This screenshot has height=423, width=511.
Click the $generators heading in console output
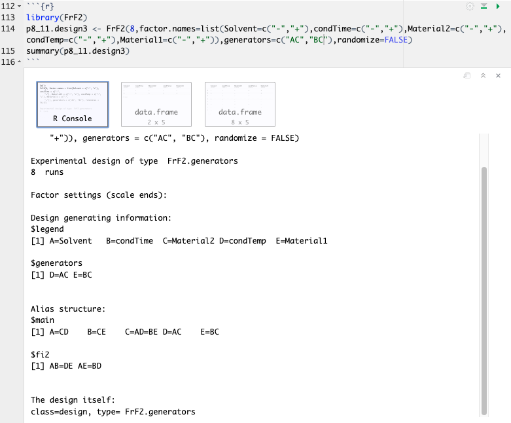point(56,263)
